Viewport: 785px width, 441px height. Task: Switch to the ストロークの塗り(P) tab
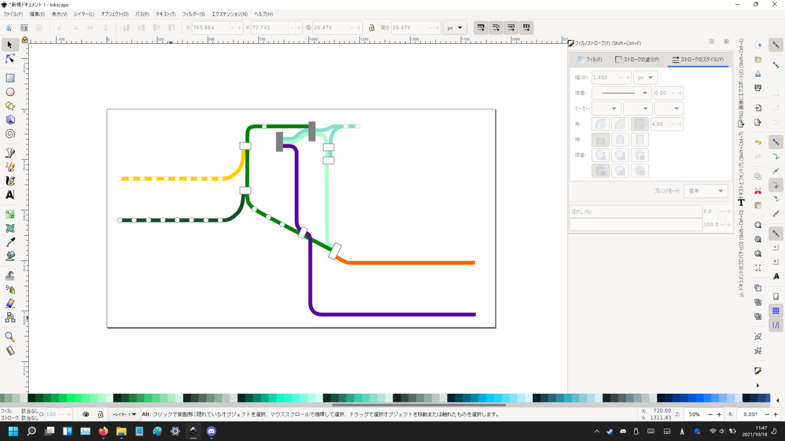[x=637, y=60]
